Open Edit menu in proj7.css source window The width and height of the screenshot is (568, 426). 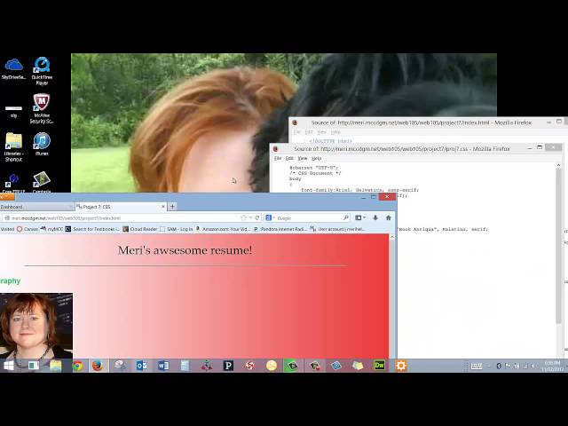click(289, 158)
